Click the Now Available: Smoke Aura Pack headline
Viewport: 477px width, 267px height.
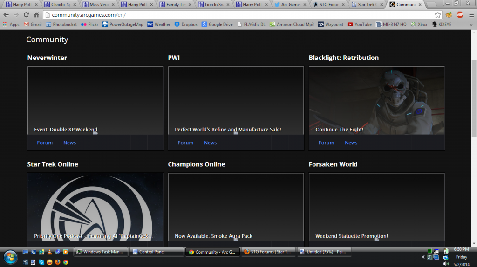(213, 236)
